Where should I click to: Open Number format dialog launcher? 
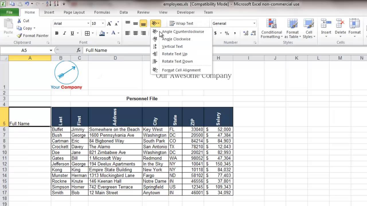(255, 43)
